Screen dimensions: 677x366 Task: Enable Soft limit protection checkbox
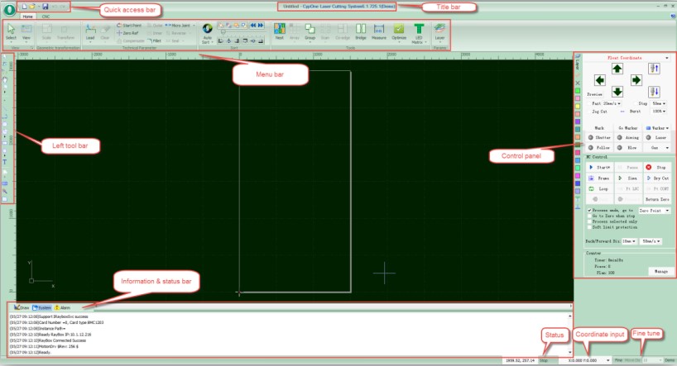[588, 227]
